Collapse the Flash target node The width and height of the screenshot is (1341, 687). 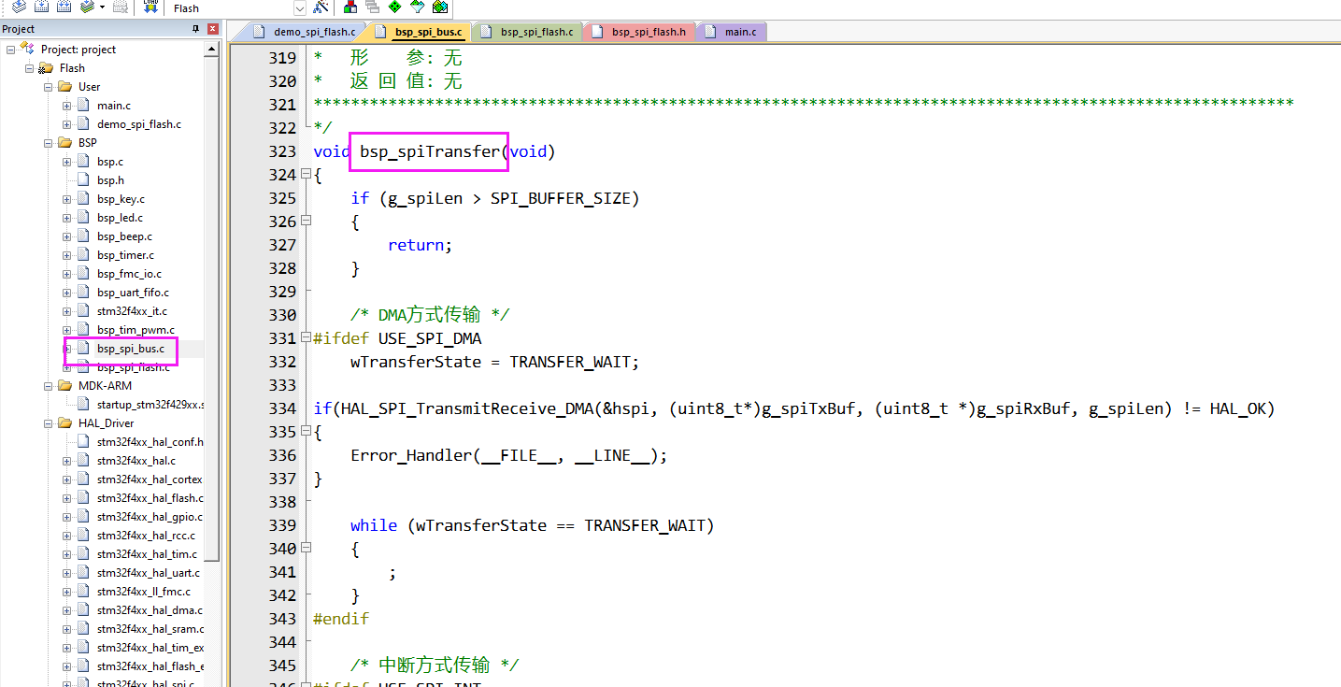(x=30, y=67)
